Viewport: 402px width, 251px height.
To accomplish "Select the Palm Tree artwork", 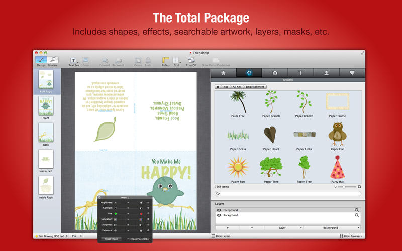I will click(238, 102).
